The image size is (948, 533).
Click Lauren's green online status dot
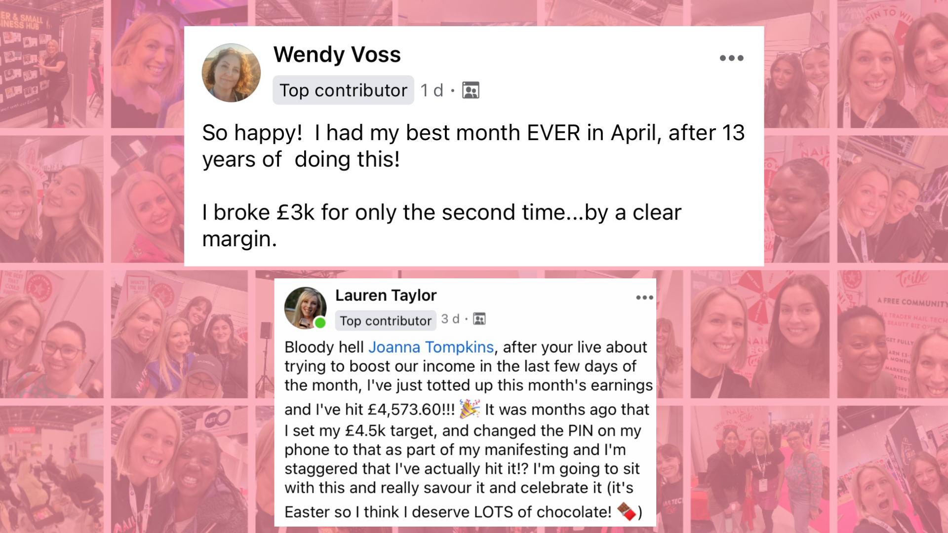(x=320, y=323)
